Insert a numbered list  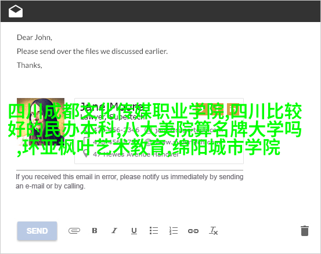174,231
